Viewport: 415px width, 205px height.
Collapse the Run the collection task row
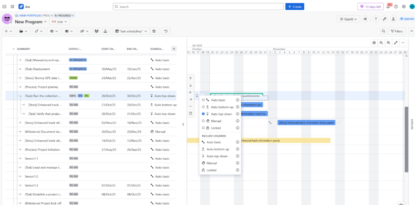tap(20, 96)
